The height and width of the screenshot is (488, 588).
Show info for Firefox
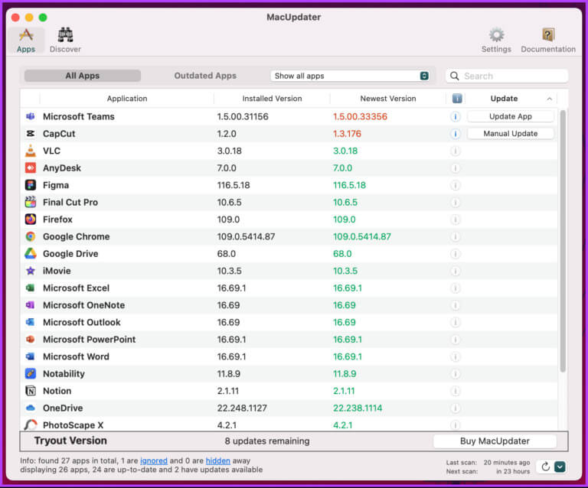[x=456, y=220]
